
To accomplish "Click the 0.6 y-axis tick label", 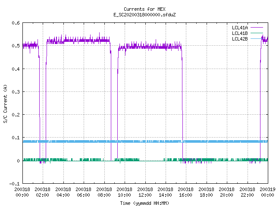I will [16, 23].
